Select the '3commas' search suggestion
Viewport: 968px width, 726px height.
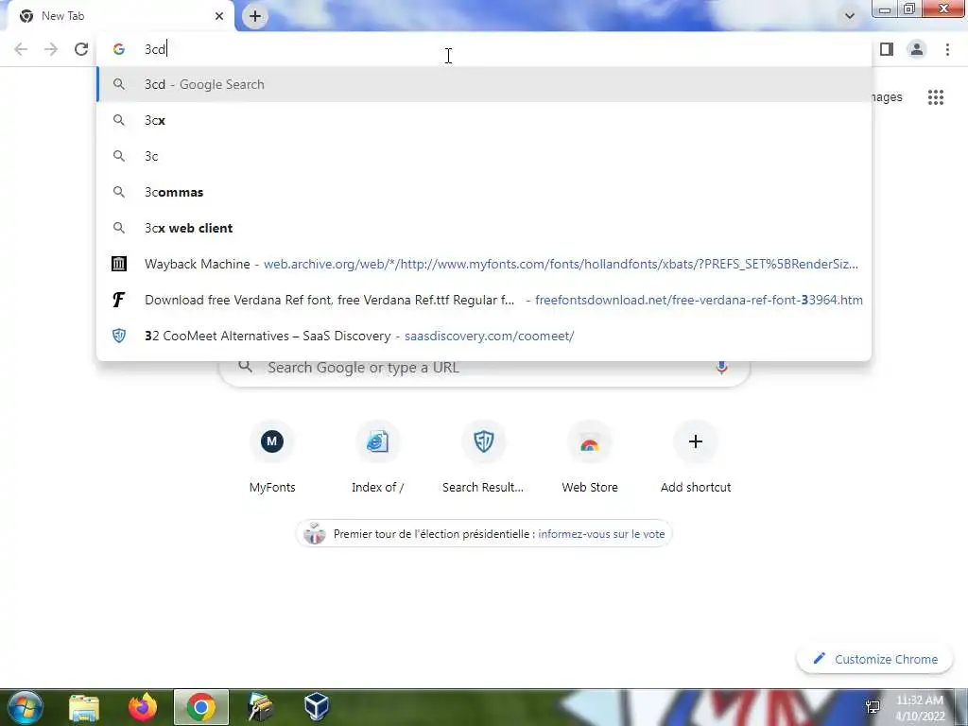click(484, 192)
